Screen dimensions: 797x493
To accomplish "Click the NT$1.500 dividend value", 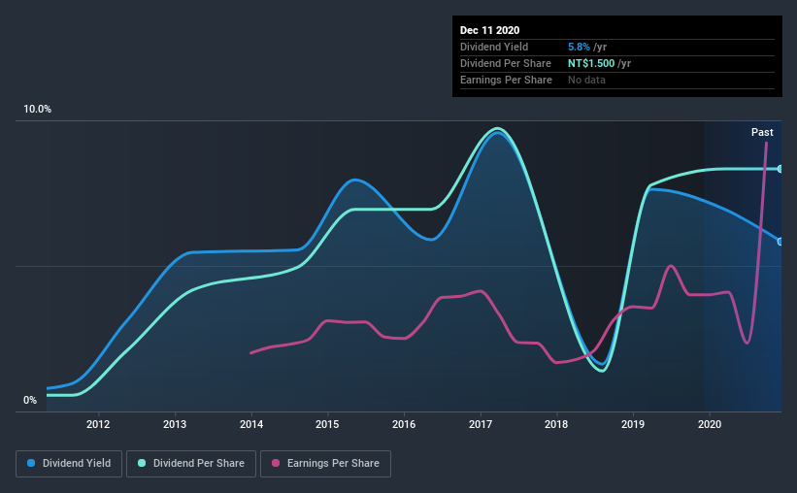I will coord(591,63).
